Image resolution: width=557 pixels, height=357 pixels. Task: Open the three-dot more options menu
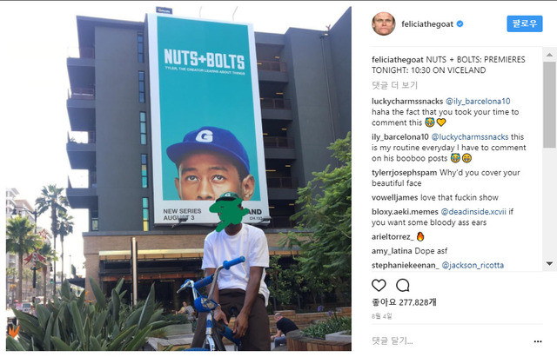(538, 341)
